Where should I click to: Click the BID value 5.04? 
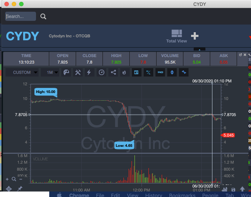point(197,62)
